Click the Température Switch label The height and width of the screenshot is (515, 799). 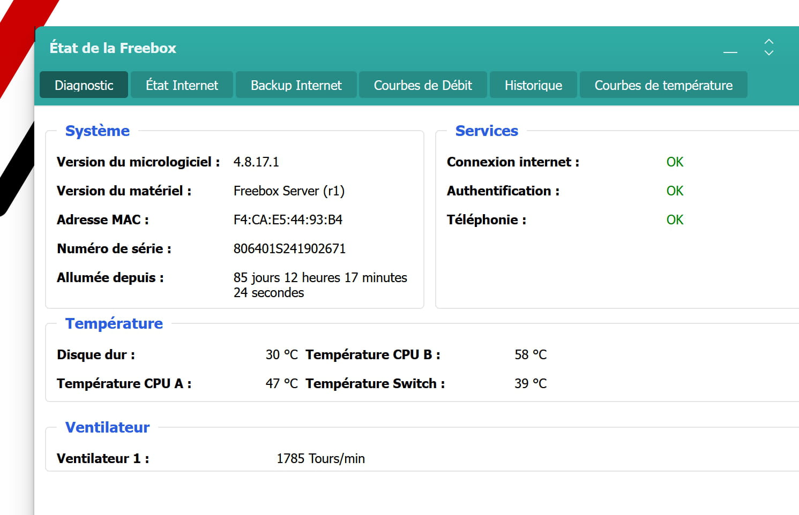tap(375, 383)
